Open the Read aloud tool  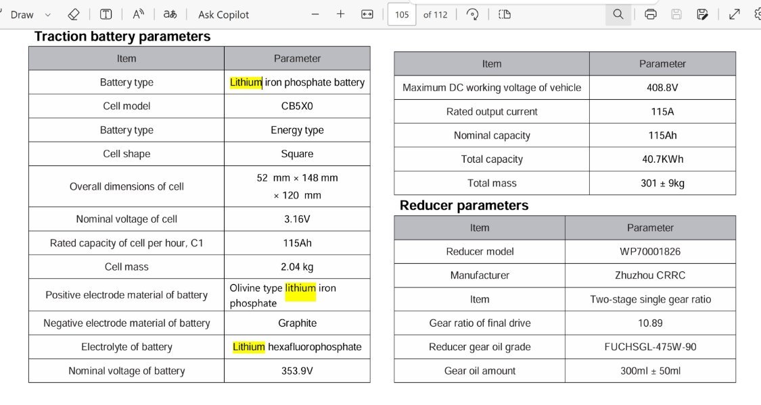tap(138, 15)
